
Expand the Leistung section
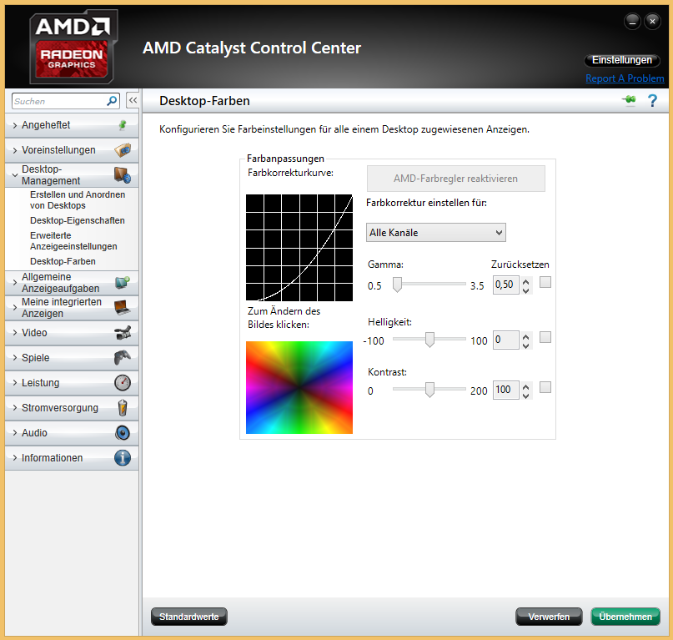coord(15,383)
